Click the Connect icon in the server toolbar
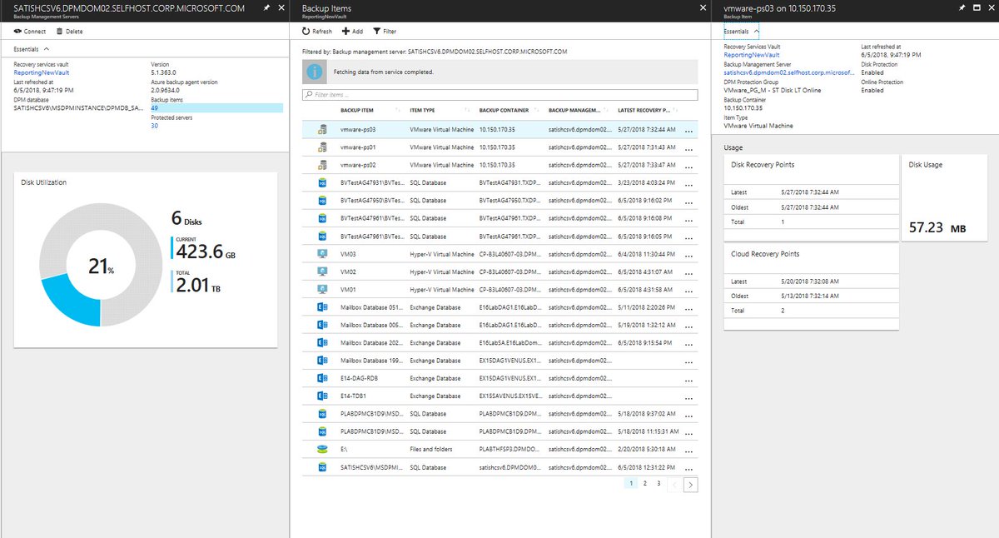The height and width of the screenshot is (538, 999). tap(19, 31)
